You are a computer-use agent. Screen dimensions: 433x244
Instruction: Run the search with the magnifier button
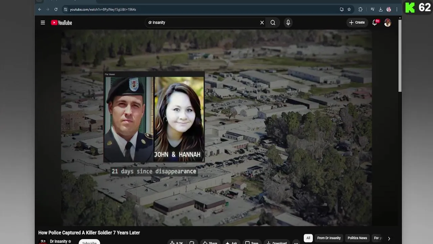coord(273,23)
